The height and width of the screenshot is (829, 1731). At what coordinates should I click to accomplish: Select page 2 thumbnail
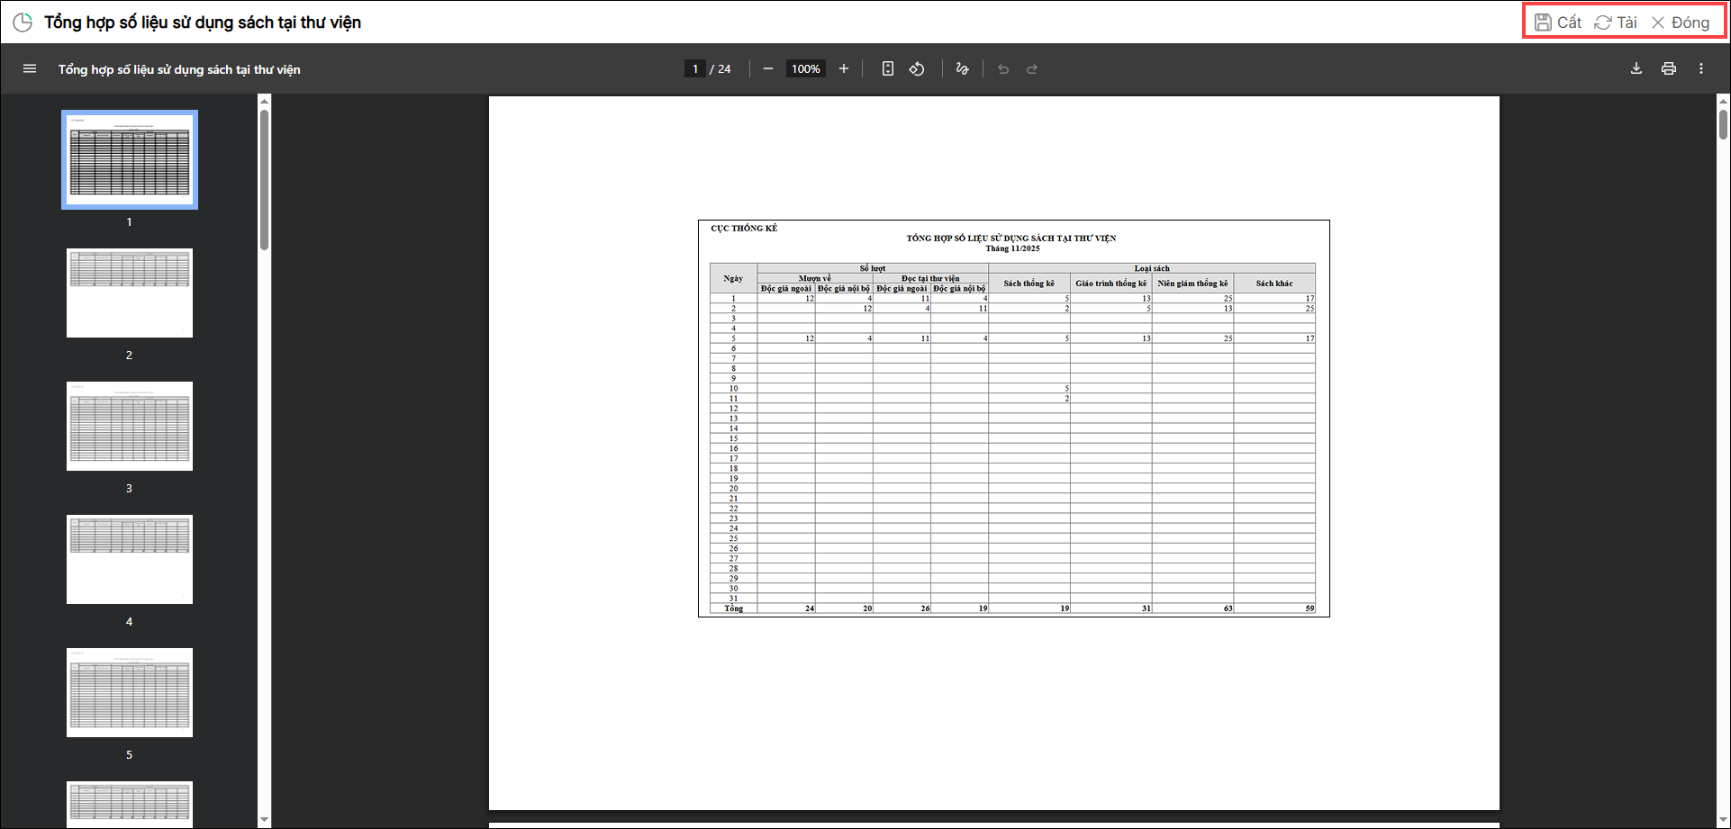pos(130,293)
